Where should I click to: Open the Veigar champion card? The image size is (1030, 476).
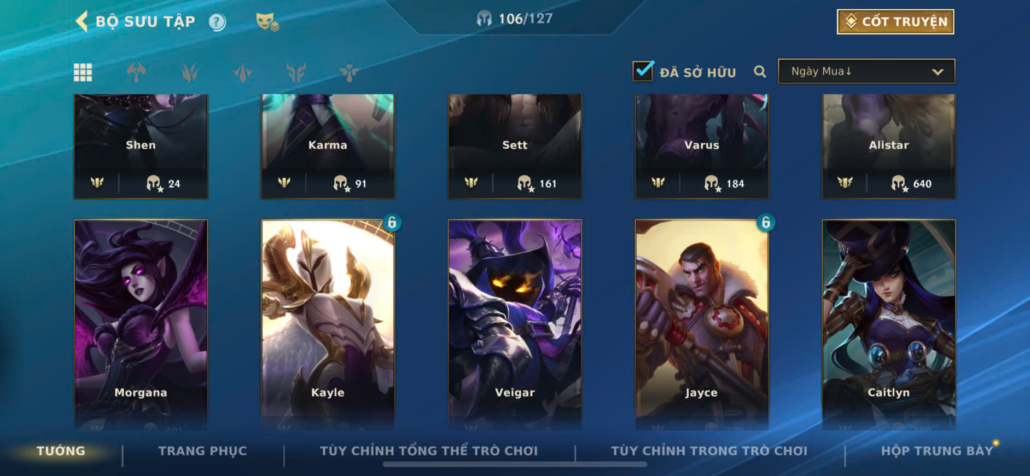pos(515,324)
